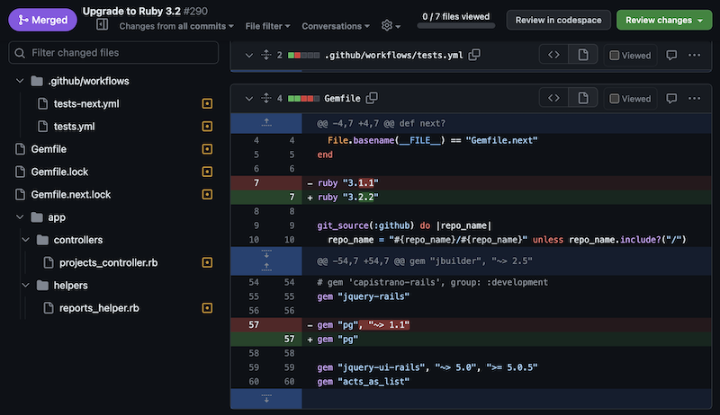Show rich diff for Gemfile
Viewport: 720px width, 415px height.
582,98
